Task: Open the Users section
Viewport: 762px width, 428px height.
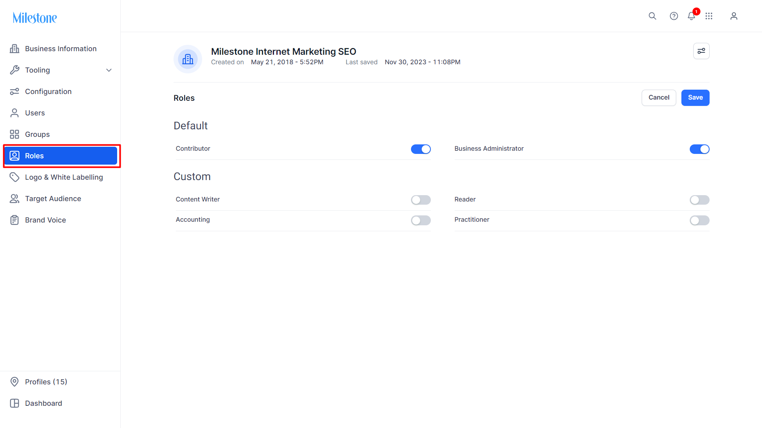Action: 60,113
